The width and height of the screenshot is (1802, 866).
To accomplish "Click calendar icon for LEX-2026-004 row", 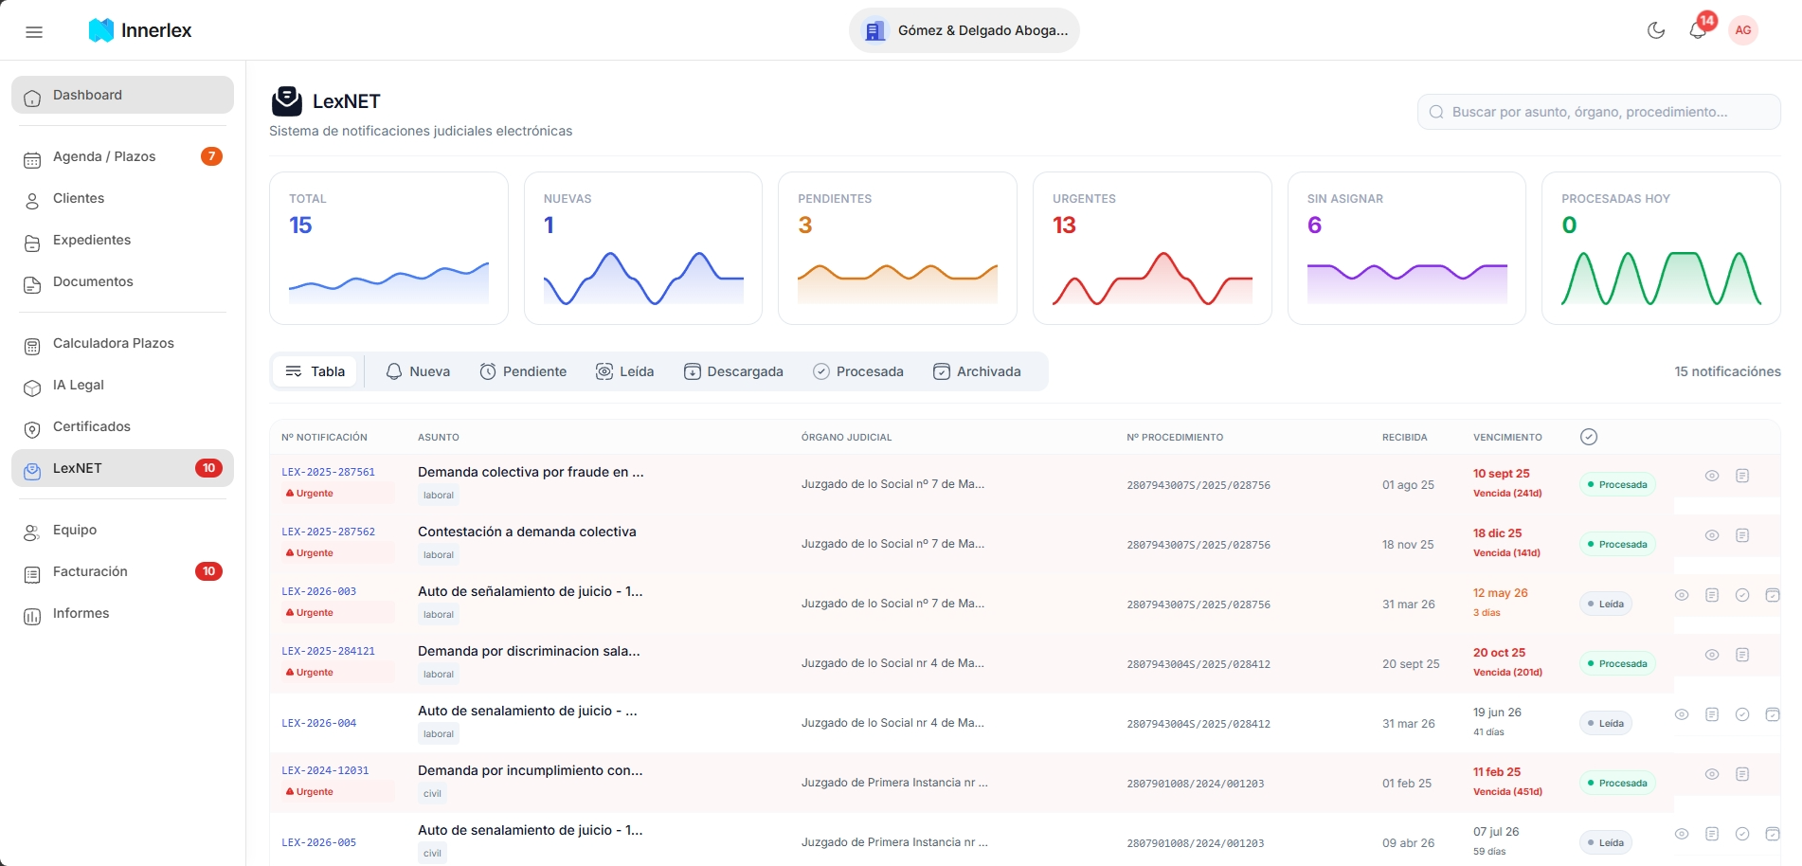I will pos(1773,714).
